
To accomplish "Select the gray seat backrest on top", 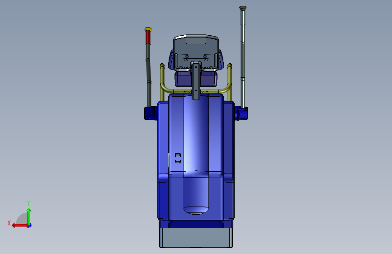I will coord(196,52).
